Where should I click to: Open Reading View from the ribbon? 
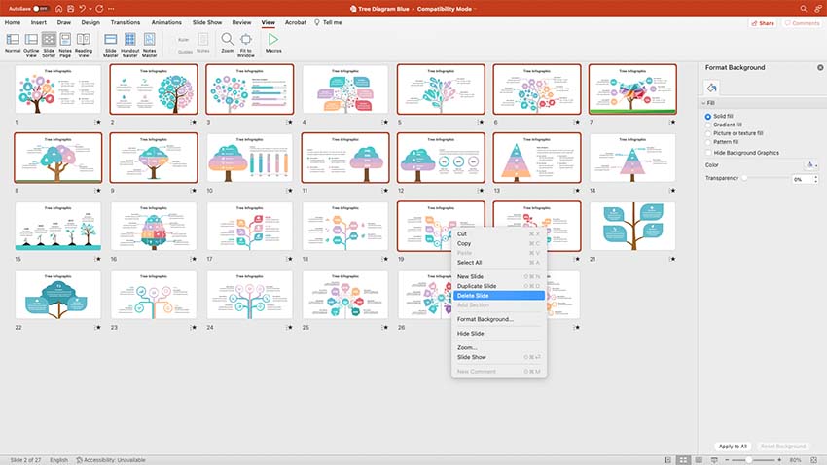coord(83,43)
